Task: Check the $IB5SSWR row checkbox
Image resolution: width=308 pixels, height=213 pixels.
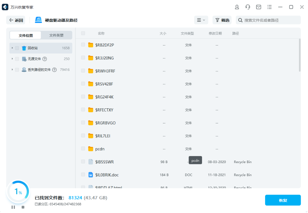Action: (x=83, y=161)
